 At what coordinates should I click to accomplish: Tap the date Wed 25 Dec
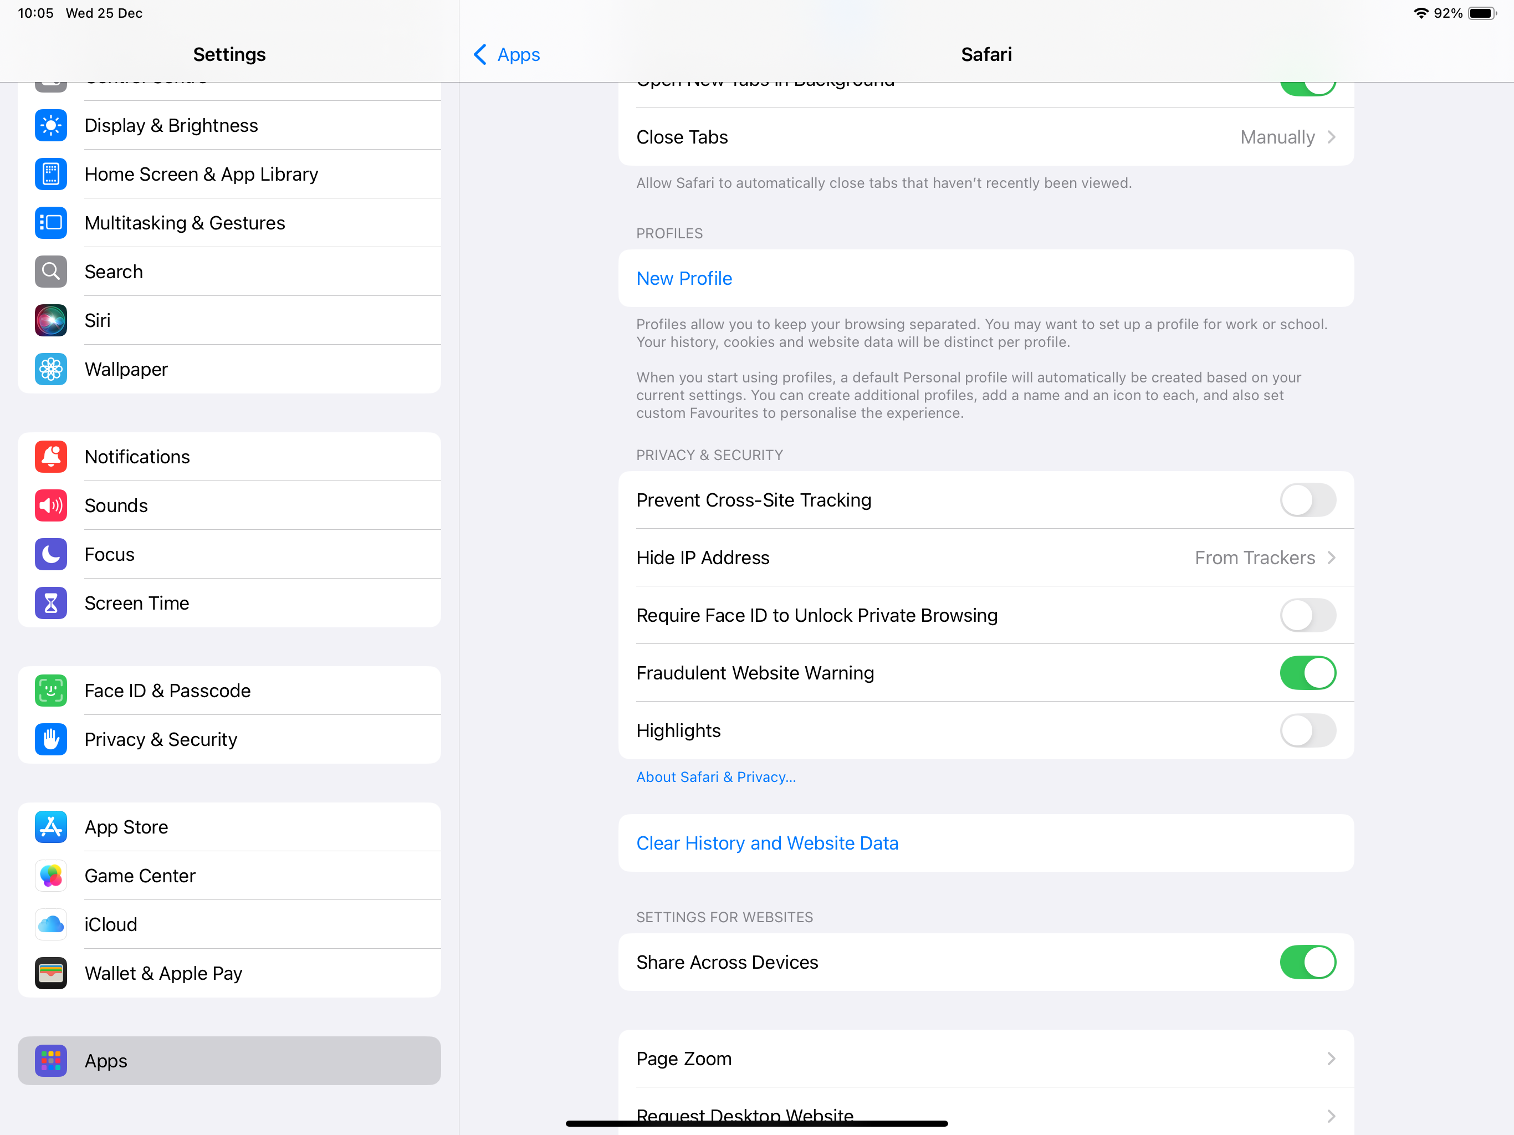click(x=104, y=13)
